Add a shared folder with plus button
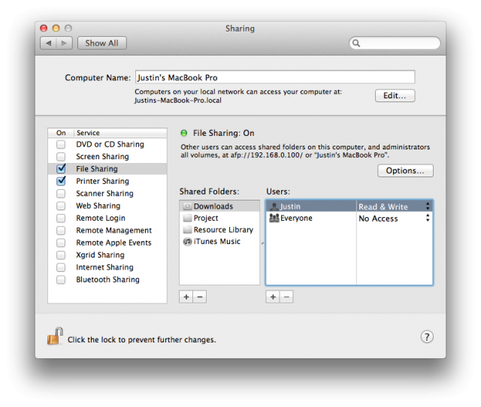This screenshot has height=407, width=481. pos(186,297)
